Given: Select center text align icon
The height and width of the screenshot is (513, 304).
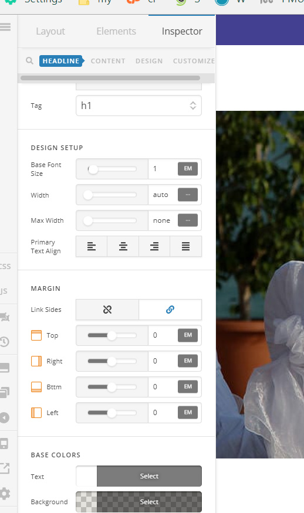Looking at the screenshot, I should (x=123, y=246).
